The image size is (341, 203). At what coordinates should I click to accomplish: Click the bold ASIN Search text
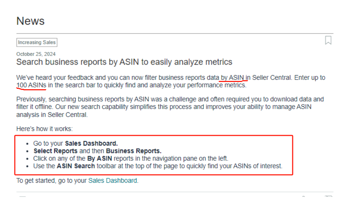coord(76,166)
